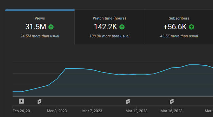Click the Shorts marker before Mar 3
The image size is (213, 117).
click(x=39, y=101)
